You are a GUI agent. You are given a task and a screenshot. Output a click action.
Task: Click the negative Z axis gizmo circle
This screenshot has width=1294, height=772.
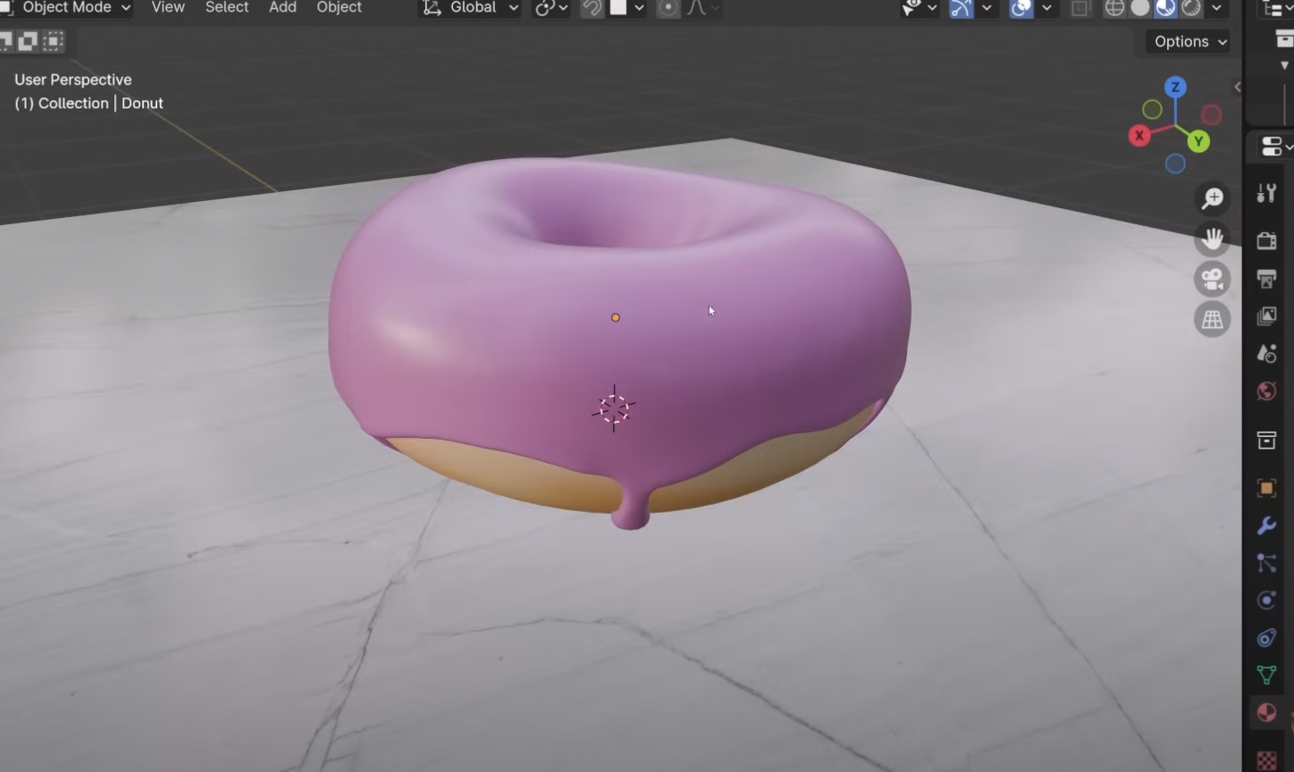(1175, 164)
